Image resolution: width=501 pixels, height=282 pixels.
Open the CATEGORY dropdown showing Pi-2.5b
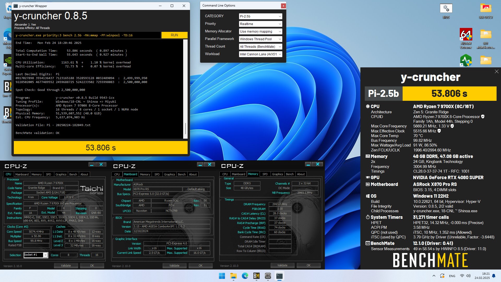coord(260,16)
